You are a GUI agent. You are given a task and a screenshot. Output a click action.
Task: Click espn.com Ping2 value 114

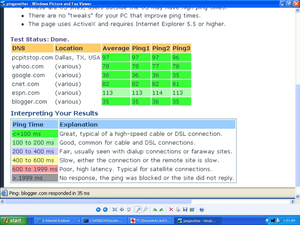[161, 93]
